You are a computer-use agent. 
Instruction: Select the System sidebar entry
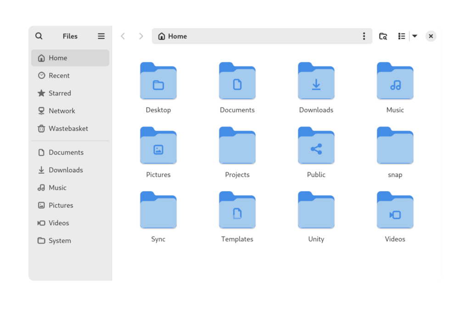click(x=60, y=240)
